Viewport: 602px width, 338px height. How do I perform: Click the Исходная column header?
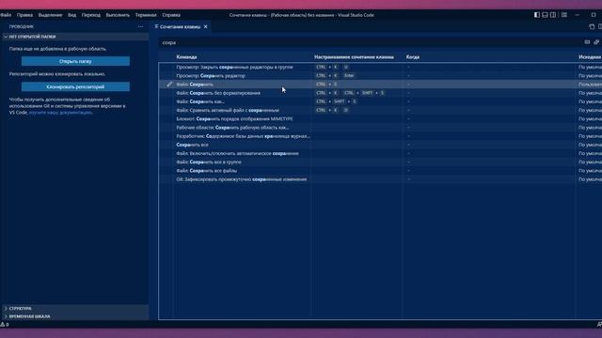pyautogui.click(x=590, y=57)
